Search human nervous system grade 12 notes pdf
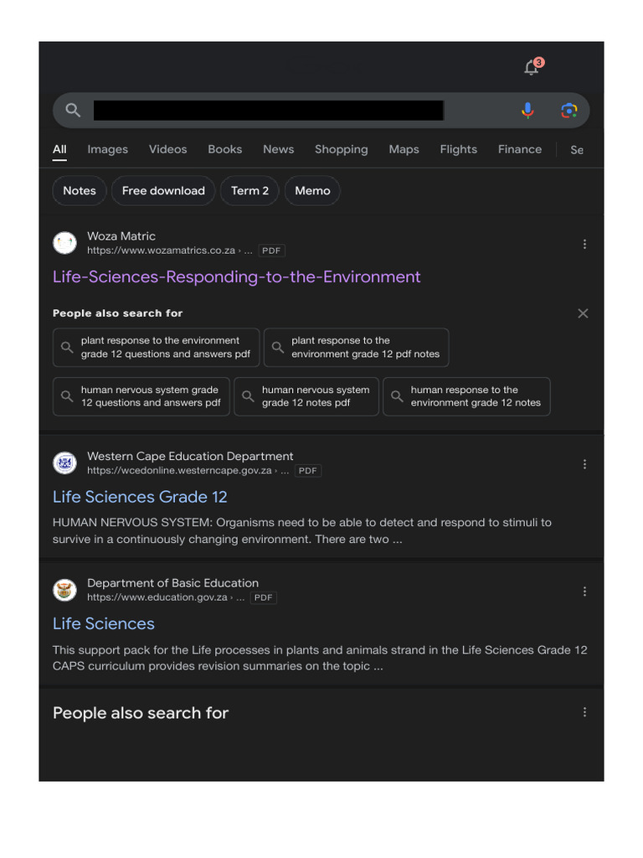Screen dimensions: 643x858 pyautogui.click(x=306, y=396)
